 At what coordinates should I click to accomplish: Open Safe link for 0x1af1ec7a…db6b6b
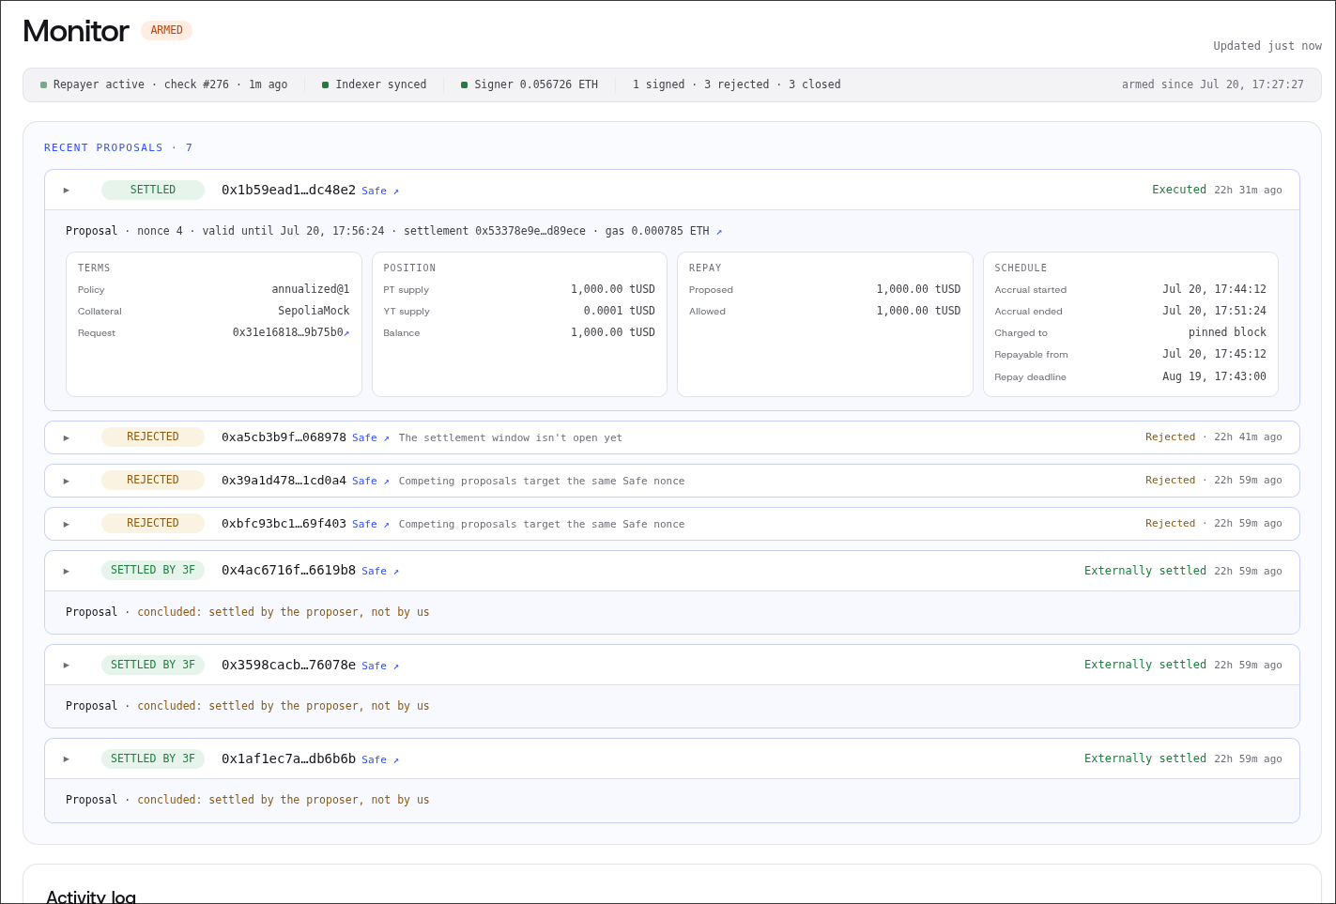tap(380, 759)
